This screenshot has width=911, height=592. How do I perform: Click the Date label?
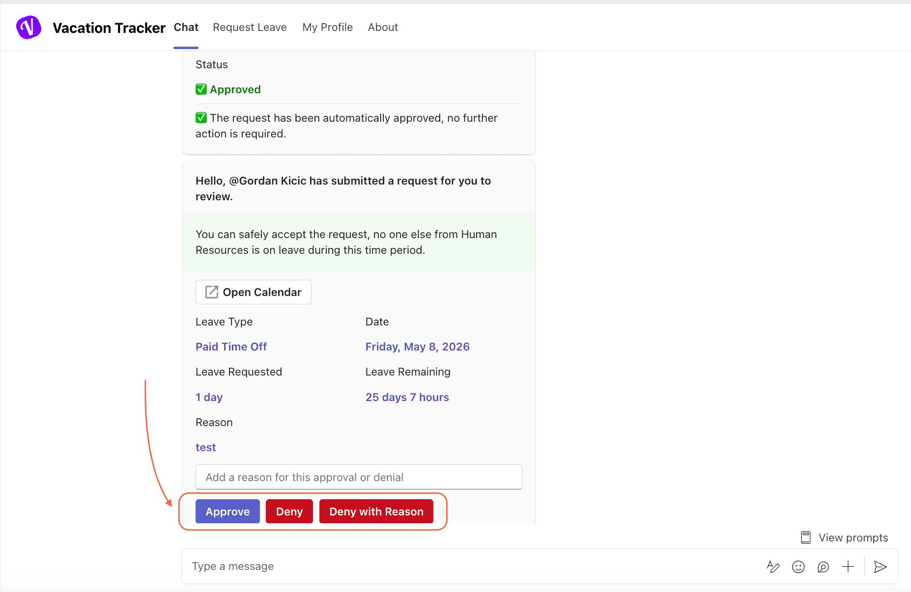(377, 322)
